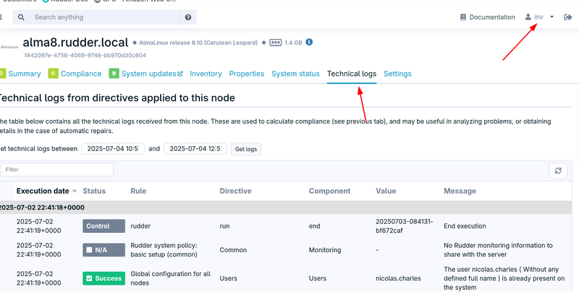Click the alma8.rudder.local hostname heading
This screenshot has height=292, width=579.
click(x=76, y=43)
